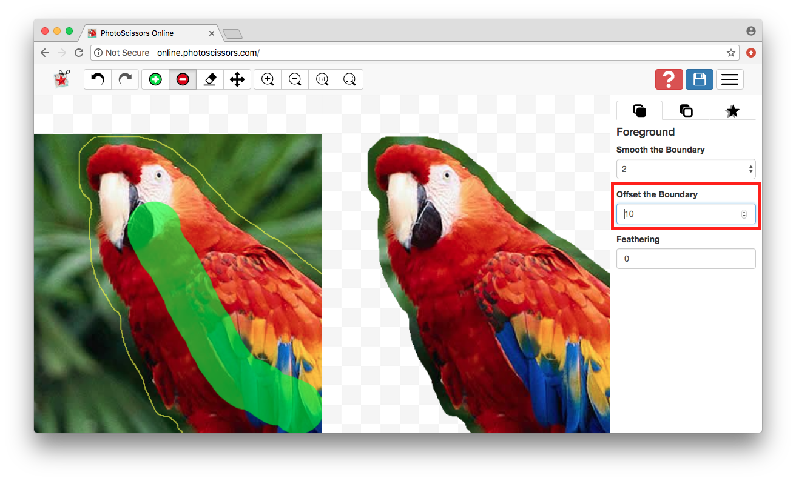796x481 pixels.
Task: Select the red background marker tool
Action: pyautogui.click(x=183, y=79)
